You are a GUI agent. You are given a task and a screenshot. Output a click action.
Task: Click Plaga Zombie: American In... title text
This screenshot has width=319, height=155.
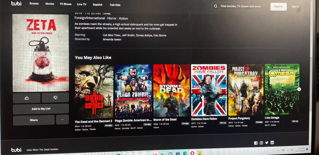[133, 120]
